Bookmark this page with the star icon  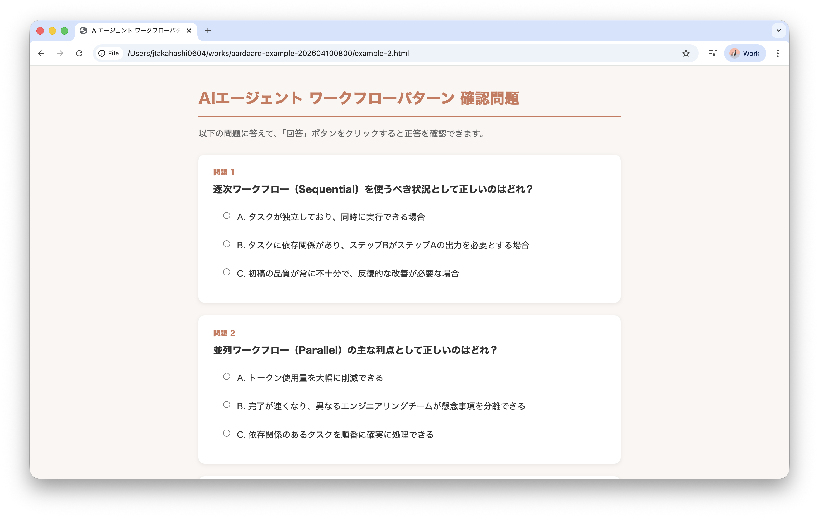[x=686, y=53]
